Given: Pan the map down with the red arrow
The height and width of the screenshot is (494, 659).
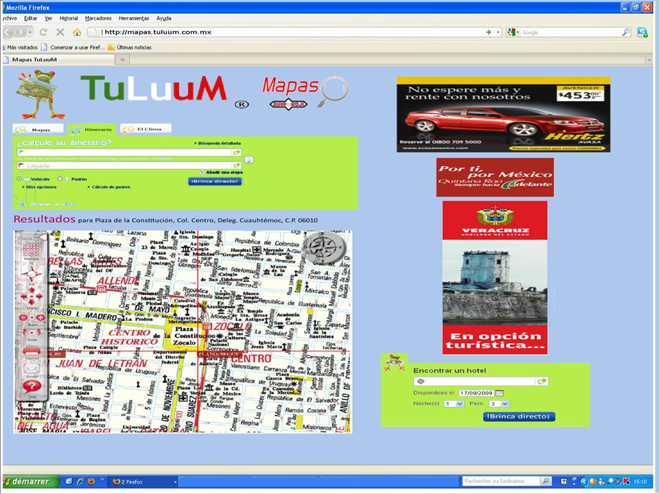Looking at the screenshot, I should [x=32, y=303].
